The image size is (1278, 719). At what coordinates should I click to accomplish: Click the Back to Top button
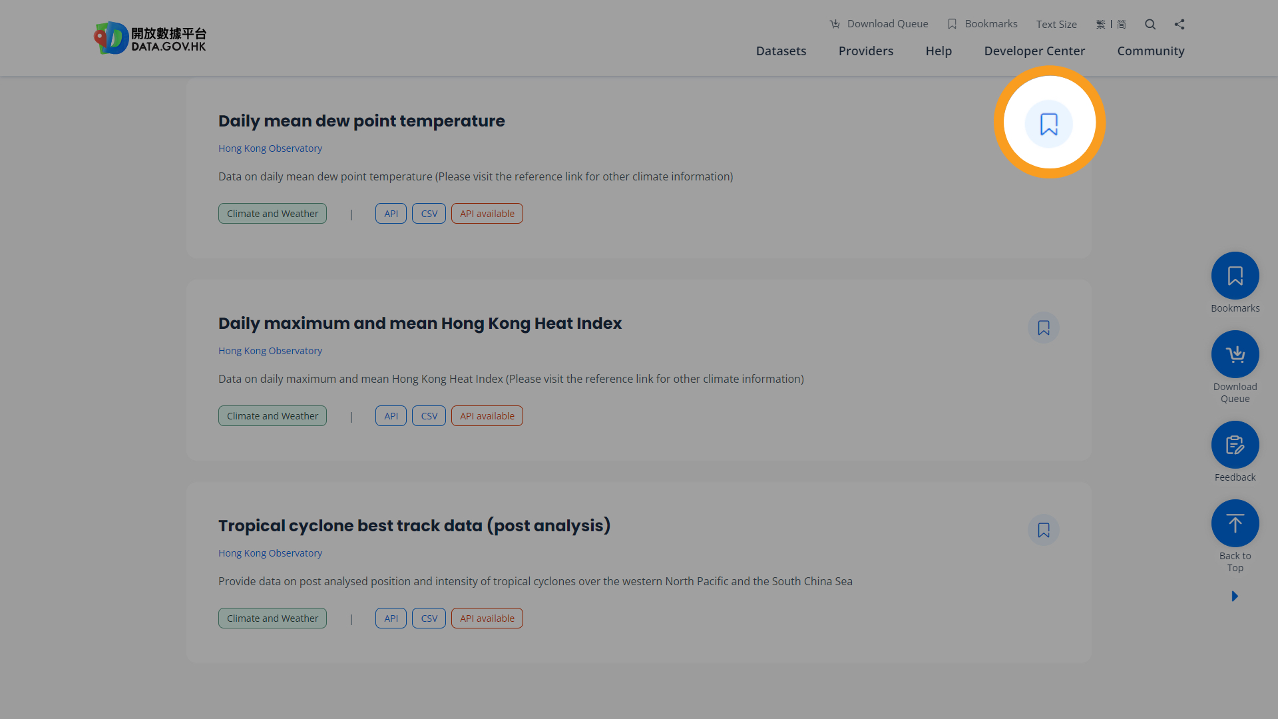tap(1235, 523)
